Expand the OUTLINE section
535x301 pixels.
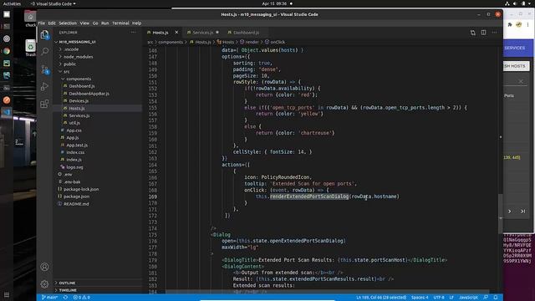67,283
